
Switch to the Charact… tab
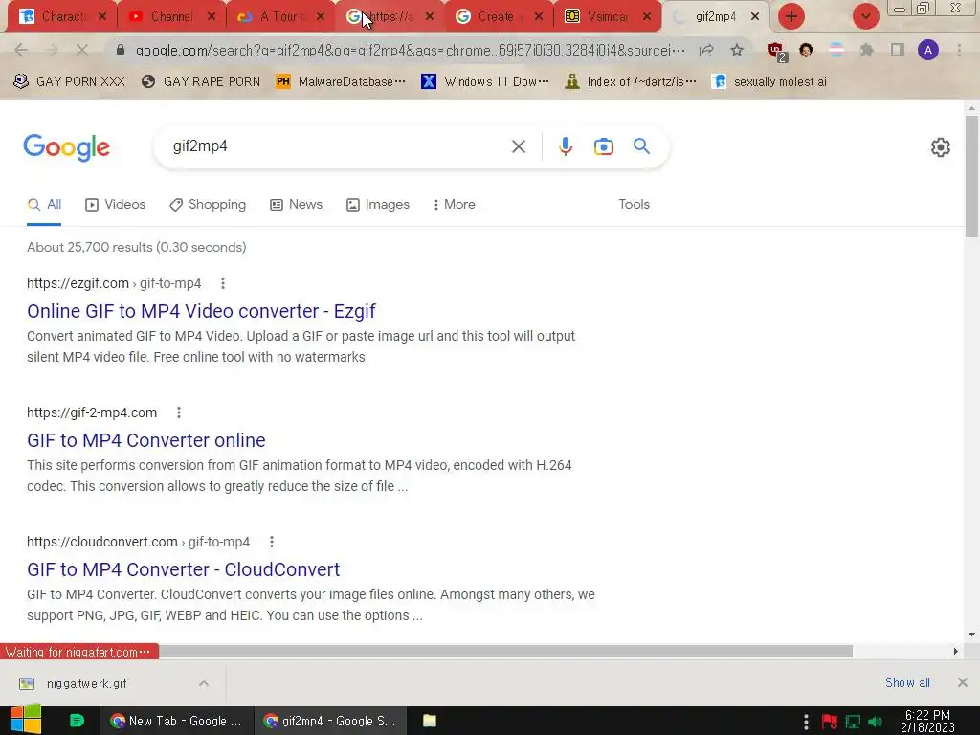tap(62, 17)
